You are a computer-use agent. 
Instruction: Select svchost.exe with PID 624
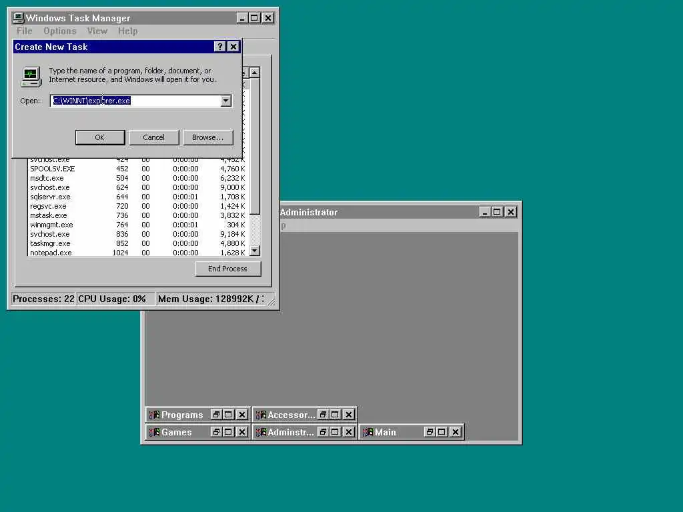(x=137, y=187)
